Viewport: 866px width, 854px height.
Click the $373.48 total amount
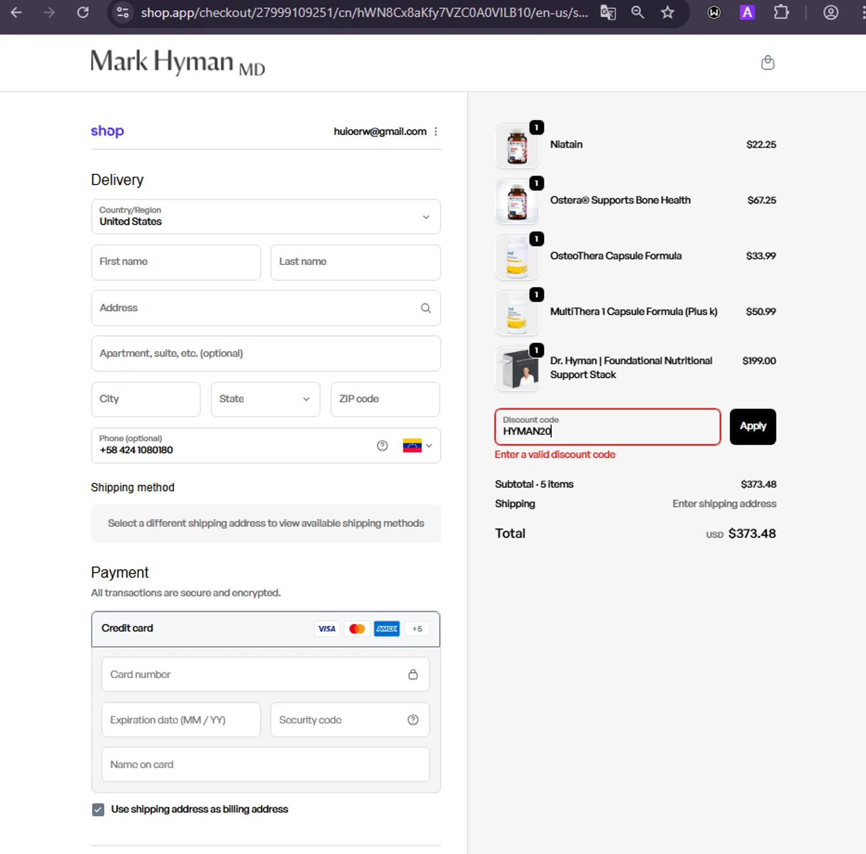[752, 534]
